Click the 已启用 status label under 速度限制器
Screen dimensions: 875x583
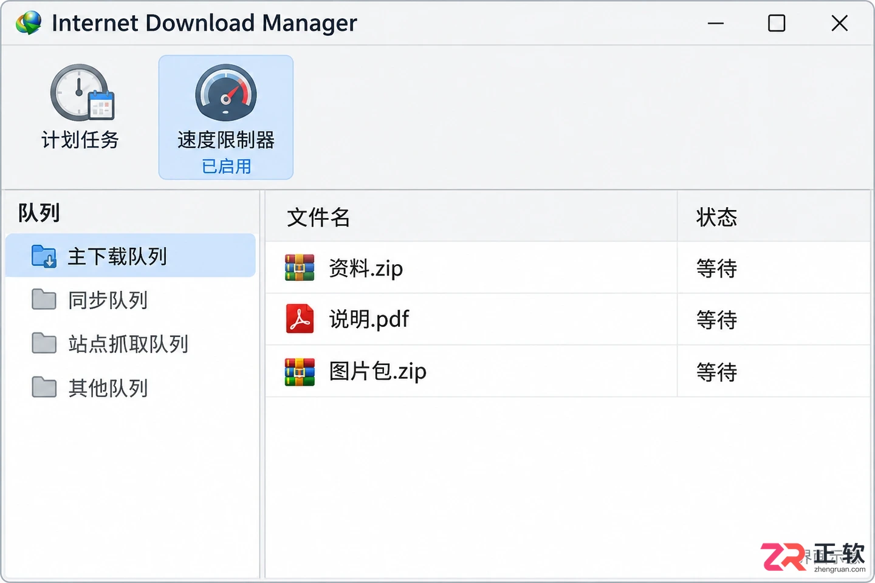click(x=226, y=166)
